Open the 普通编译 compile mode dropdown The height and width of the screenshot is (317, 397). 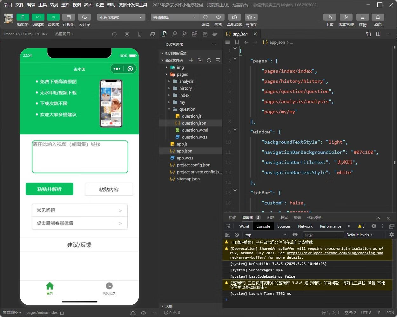click(174, 17)
